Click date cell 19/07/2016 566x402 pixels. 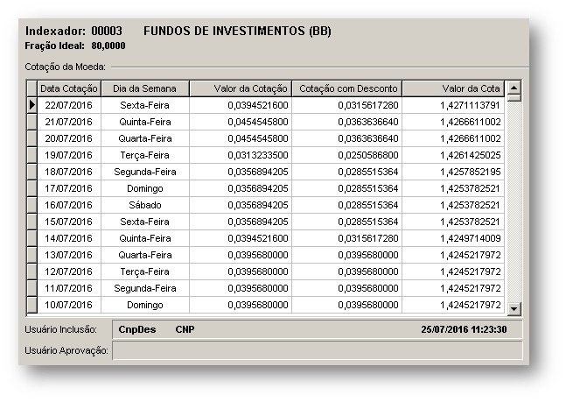click(x=69, y=155)
